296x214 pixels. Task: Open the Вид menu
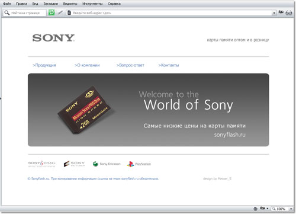pos(35,4)
